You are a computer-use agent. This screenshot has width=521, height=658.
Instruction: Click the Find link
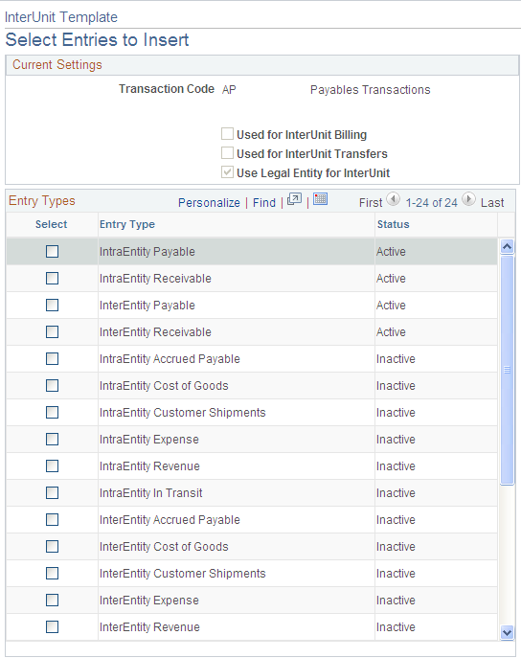point(264,203)
